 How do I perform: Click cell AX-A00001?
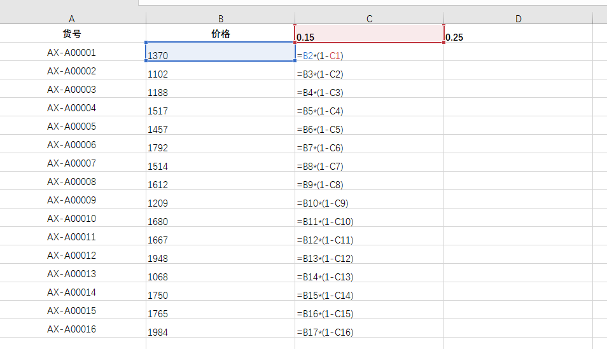tap(72, 52)
